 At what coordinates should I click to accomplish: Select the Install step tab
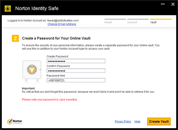[108, 22]
